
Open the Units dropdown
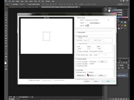pos(100,55)
